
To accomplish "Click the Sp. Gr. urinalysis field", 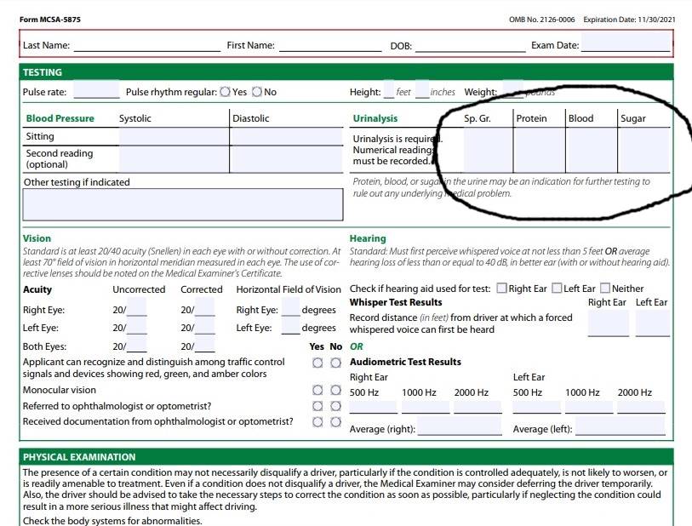I will point(489,150).
